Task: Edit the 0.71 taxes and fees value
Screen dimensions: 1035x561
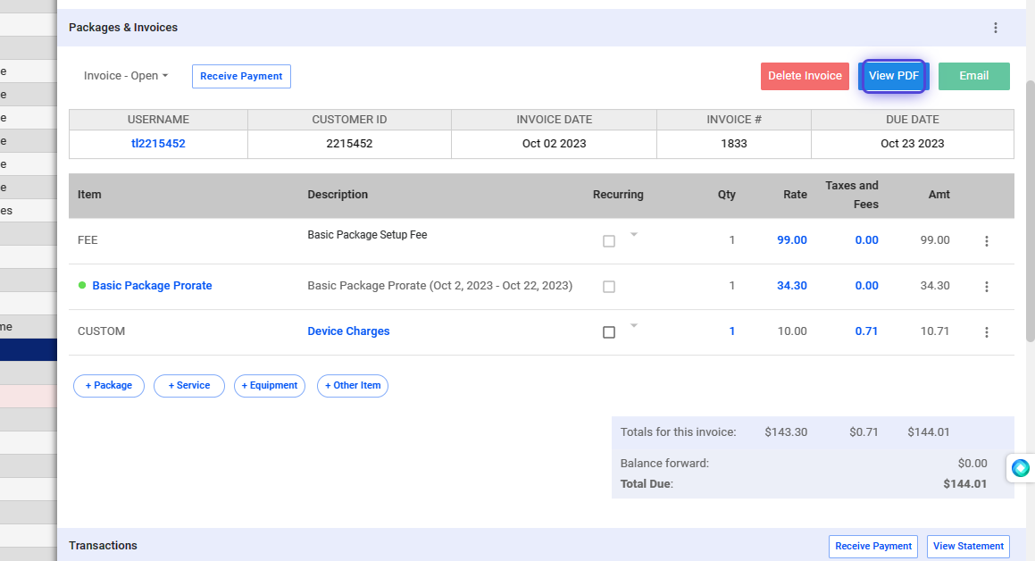Action: pos(867,331)
